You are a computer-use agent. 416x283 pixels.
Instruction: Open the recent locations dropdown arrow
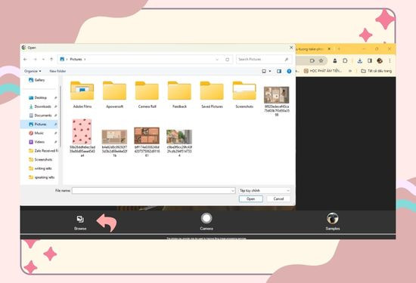(x=43, y=60)
